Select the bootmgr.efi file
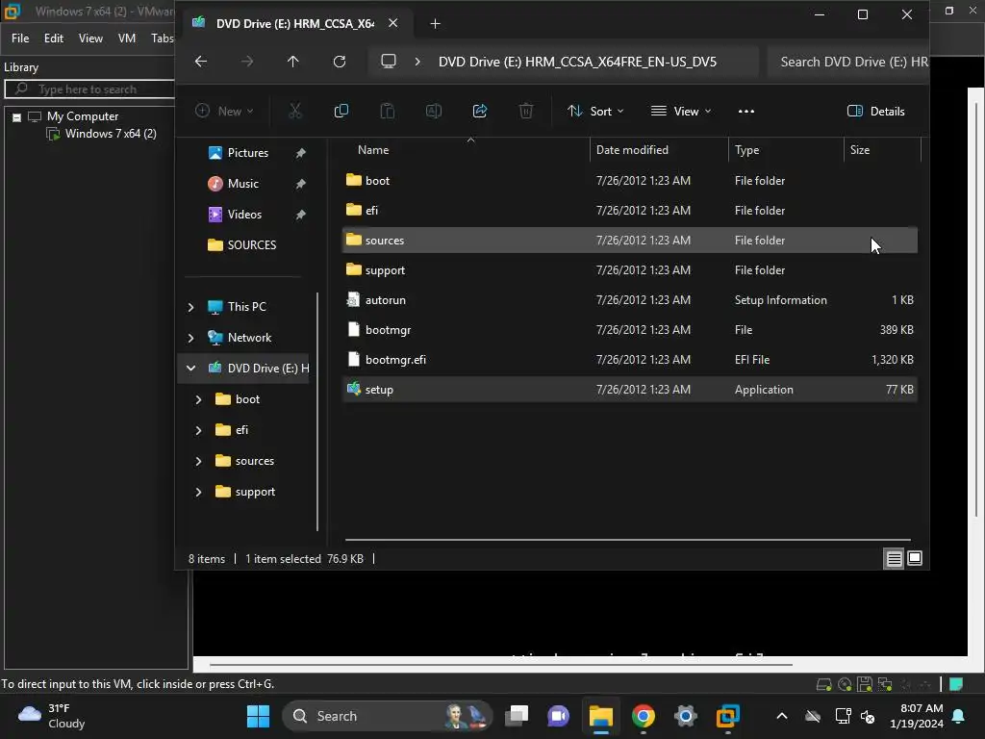The width and height of the screenshot is (985, 739). point(629,360)
